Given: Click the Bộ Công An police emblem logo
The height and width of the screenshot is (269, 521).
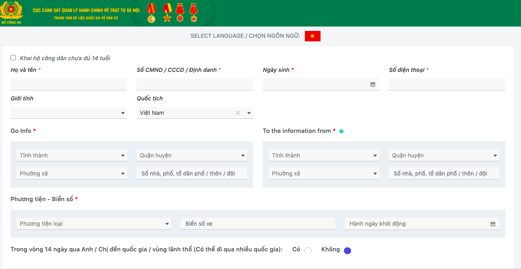Looking at the screenshot, I should pyautogui.click(x=11, y=12).
